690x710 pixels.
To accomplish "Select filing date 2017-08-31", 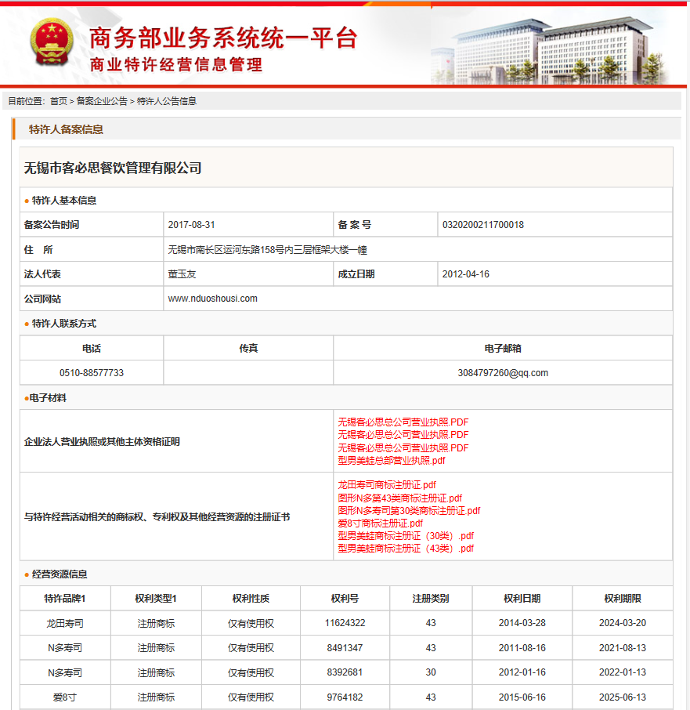I will pyautogui.click(x=191, y=225).
